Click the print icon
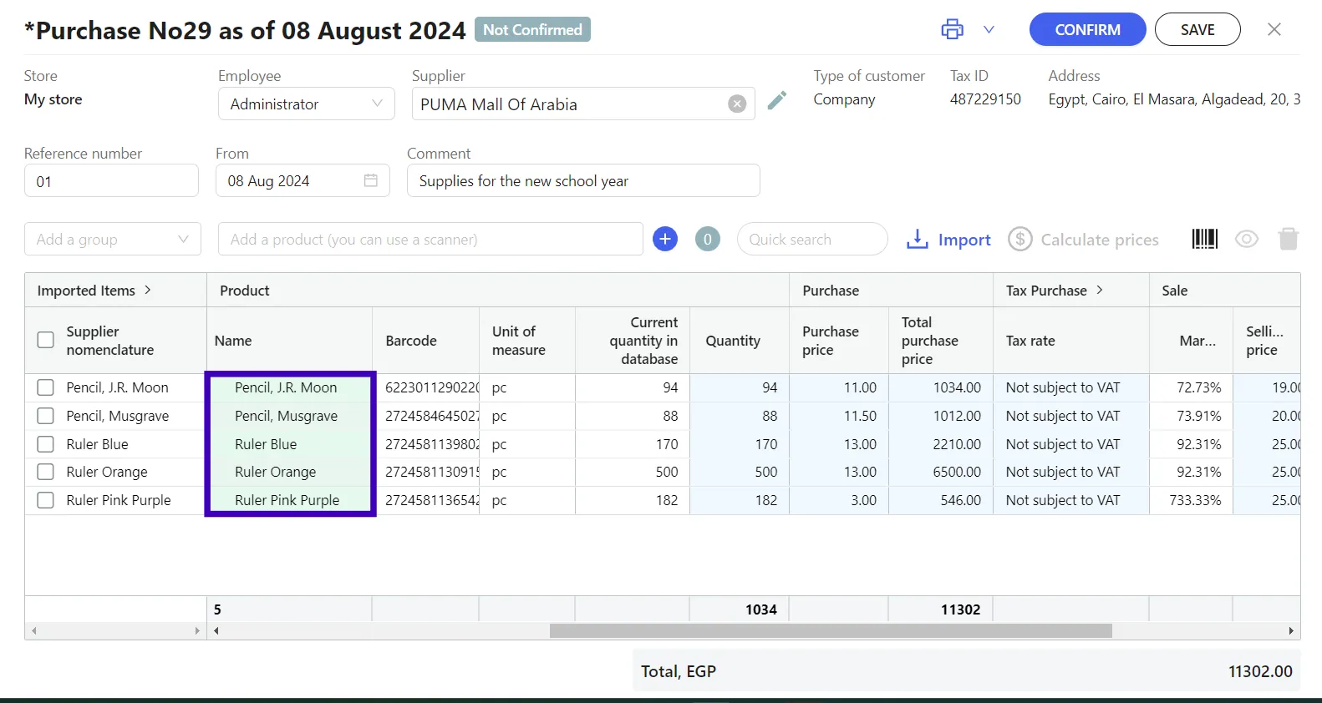 tap(952, 29)
